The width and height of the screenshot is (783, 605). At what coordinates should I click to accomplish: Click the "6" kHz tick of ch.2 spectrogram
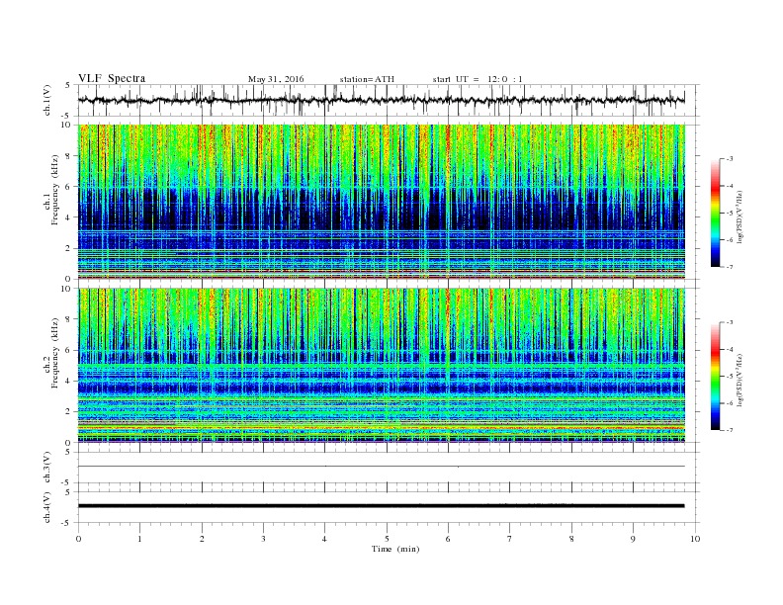click(x=69, y=350)
